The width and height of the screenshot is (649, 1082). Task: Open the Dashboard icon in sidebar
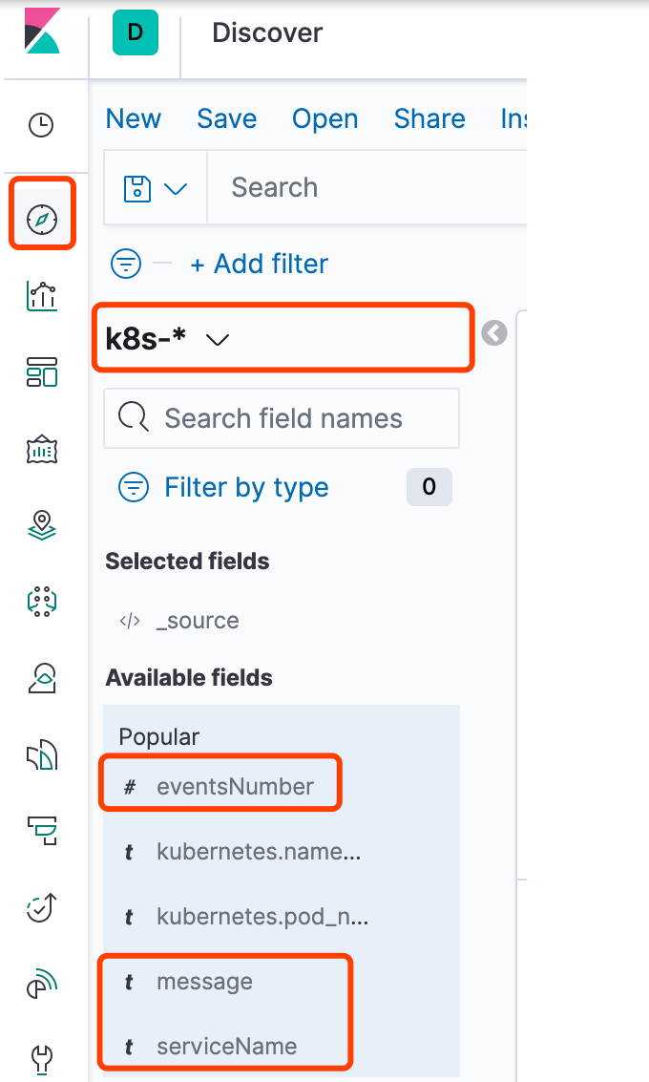pyautogui.click(x=42, y=371)
